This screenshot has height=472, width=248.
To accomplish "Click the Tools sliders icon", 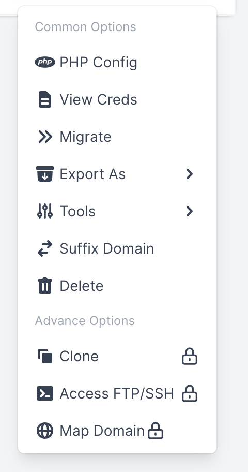I will click(x=45, y=211).
